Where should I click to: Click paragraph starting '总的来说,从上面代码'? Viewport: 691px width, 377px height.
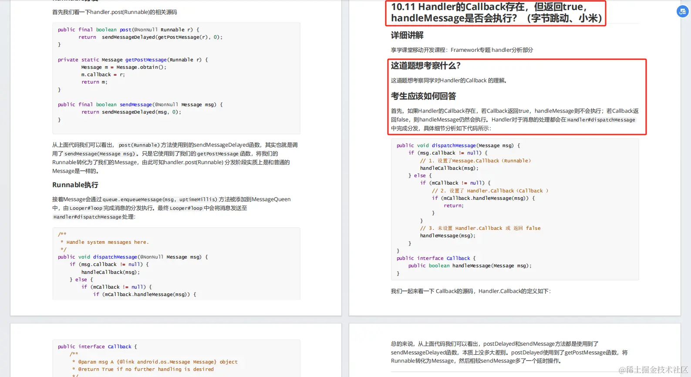click(x=509, y=352)
